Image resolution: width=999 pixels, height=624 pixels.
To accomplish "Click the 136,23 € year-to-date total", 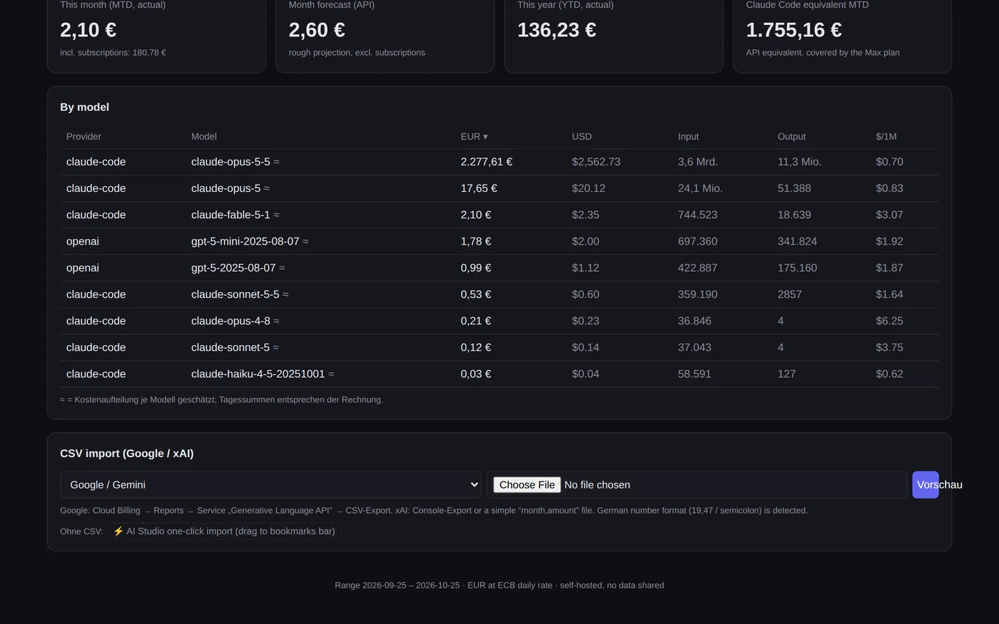I will 557,30.
